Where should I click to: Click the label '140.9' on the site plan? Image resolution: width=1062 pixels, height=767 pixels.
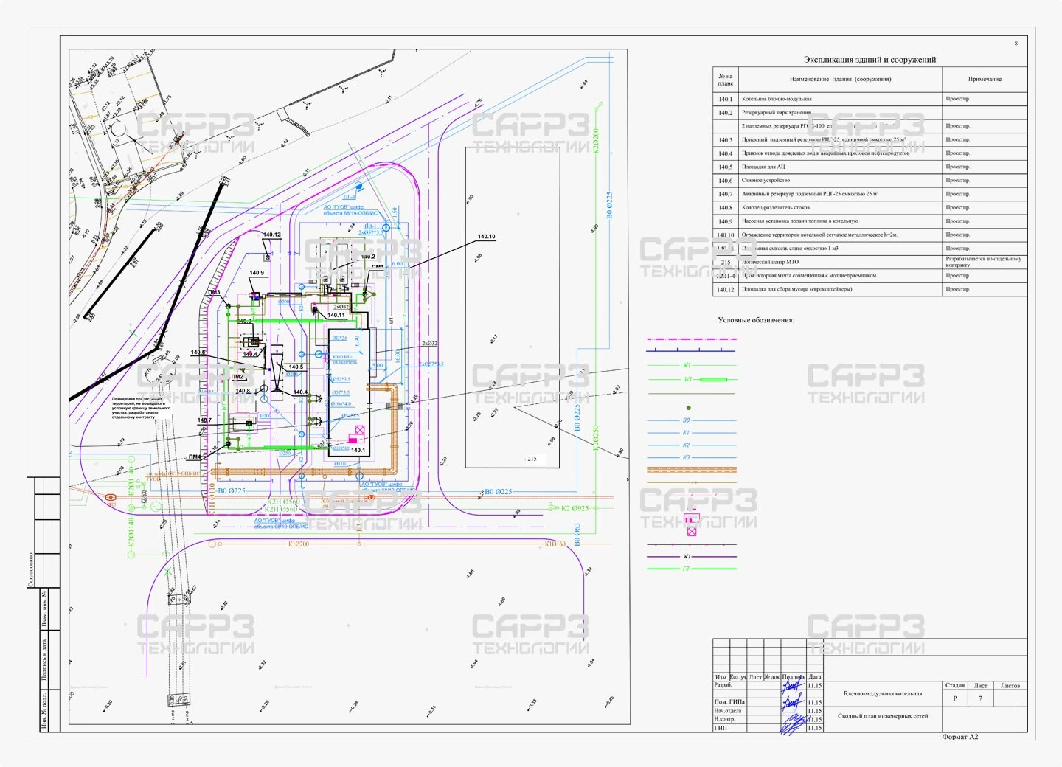pyautogui.click(x=257, y=273)
